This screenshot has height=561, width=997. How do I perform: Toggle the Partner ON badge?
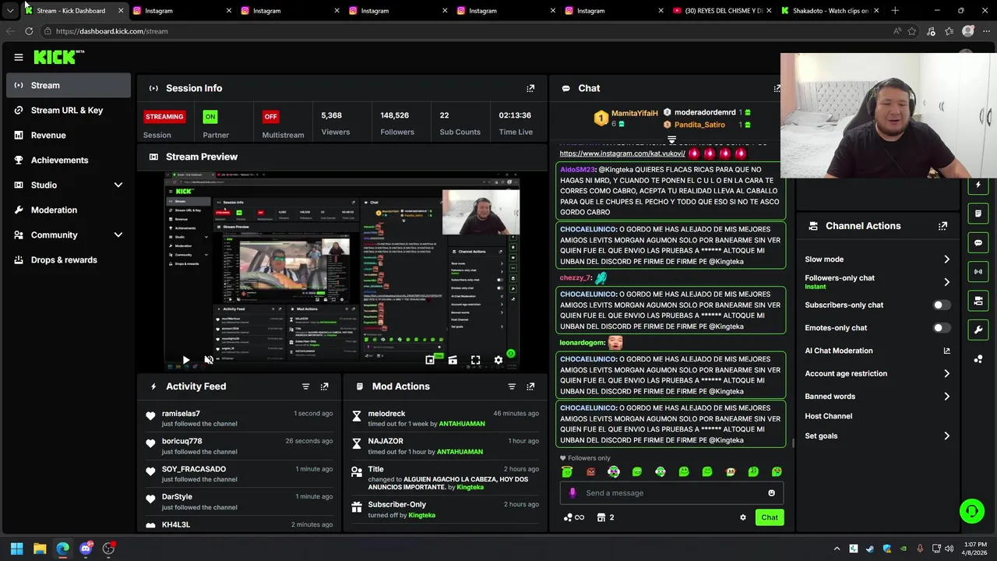coord(210,117)
